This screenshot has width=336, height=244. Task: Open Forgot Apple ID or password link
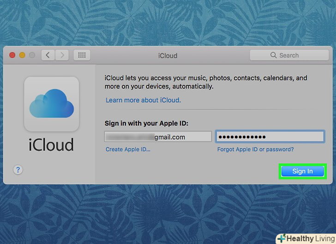pyautogui.click(x=255, y=149)
